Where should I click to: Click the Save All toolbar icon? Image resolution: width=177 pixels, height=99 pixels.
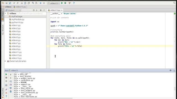tap(7, 3)
